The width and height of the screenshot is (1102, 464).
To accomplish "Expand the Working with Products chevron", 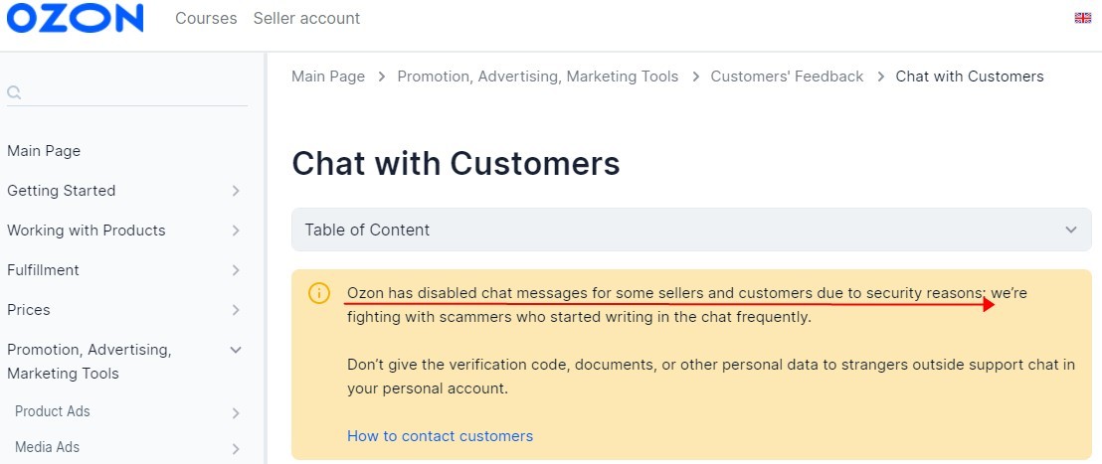I will 236,231.
